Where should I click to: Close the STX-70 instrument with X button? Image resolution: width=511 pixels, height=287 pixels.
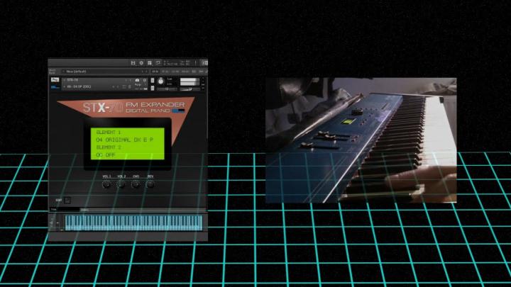(203, 79)
